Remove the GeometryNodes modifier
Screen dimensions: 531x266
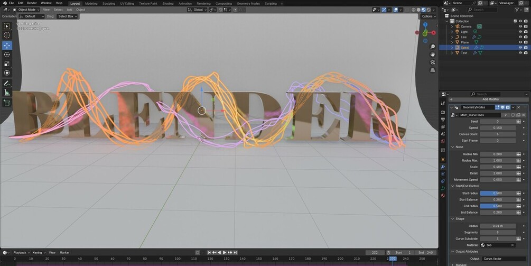point(518,107)
